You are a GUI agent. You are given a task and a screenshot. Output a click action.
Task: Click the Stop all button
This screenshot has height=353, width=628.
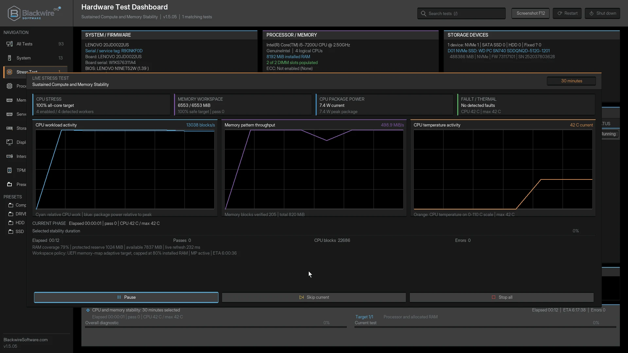[x=502, y=297]
